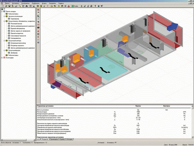194x146 pixels.
Task: Select Диффузор item in component tree
Action: point(14,53)
